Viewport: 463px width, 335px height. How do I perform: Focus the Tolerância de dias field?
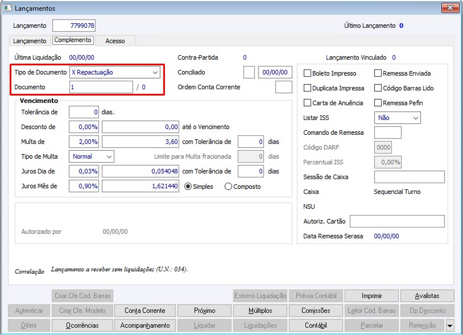pos(84,112)
